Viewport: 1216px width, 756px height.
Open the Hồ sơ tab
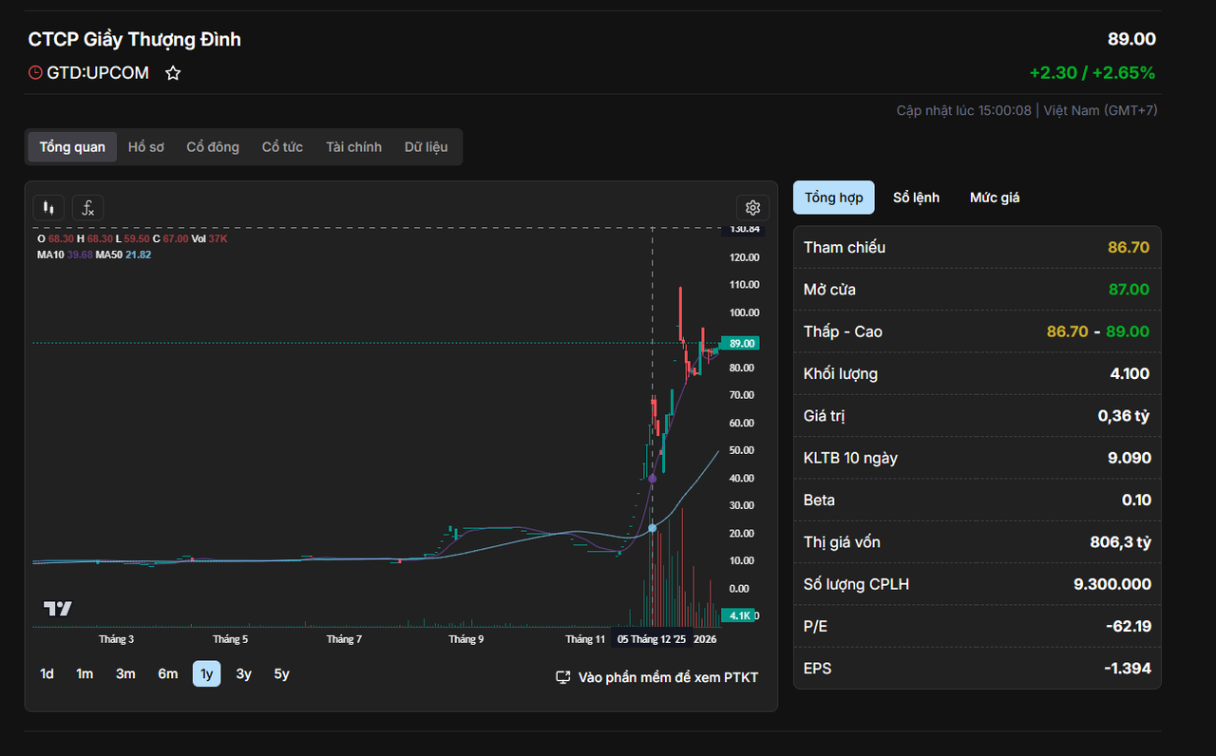coord(146,147)
